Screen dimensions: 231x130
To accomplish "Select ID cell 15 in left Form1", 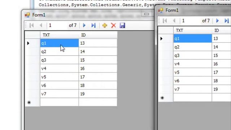I will point(98,60).
